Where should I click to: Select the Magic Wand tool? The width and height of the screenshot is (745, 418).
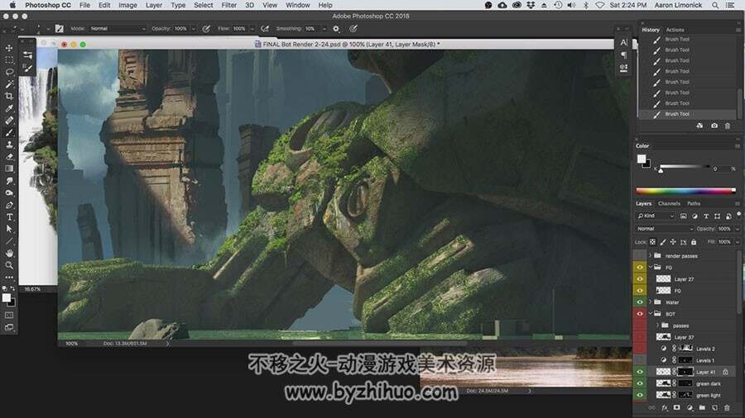click(x=9, y=84)
